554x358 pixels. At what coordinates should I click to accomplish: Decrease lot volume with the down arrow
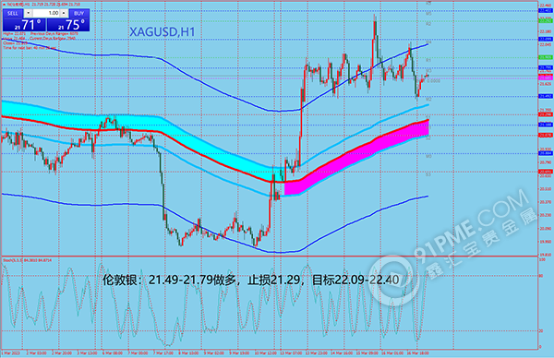(29, 13)
